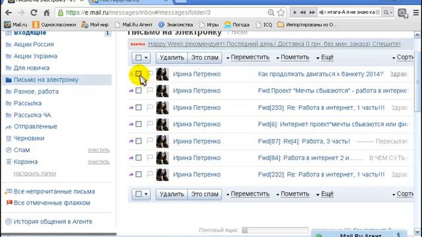Image resolution: width=422 pixels, height=237 pixels.
Task: Open Настроить папки link
Action: pos(35,174)
